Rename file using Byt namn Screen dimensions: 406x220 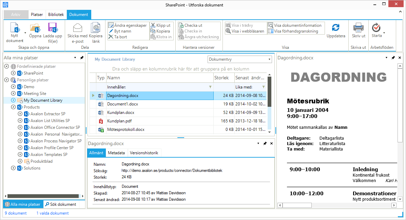click(120, 31)
